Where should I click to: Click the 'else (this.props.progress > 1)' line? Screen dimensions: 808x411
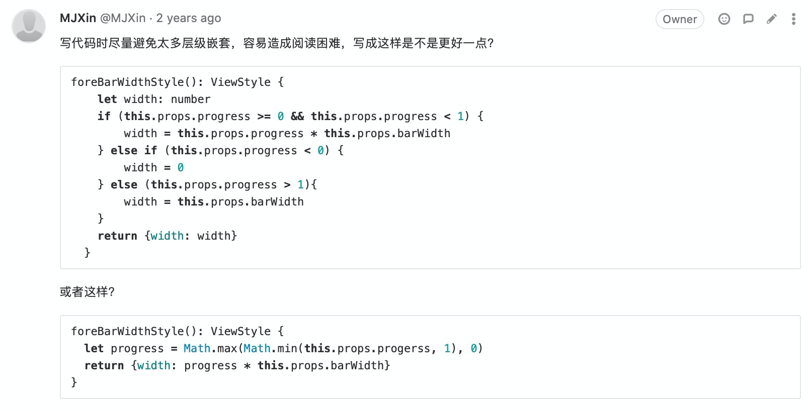207,184
